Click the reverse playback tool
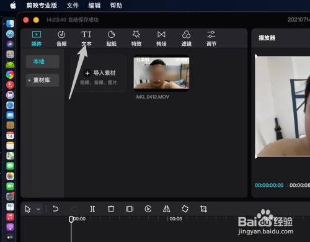The height and width of the screenshot is (242, 310). (x=148, y=208)
